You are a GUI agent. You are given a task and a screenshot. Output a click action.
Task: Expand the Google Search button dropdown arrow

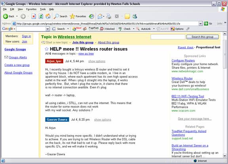(68, 29)
